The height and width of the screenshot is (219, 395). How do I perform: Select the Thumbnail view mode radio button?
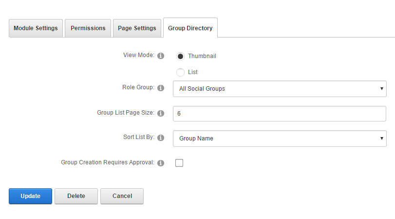181,56
